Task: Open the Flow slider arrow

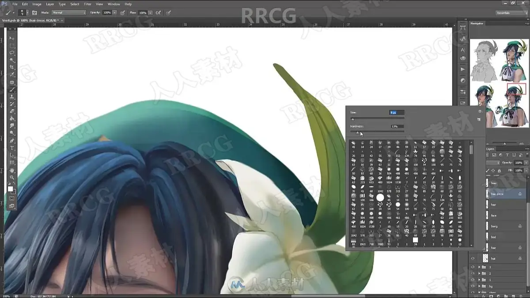Action: pos(150,13)
